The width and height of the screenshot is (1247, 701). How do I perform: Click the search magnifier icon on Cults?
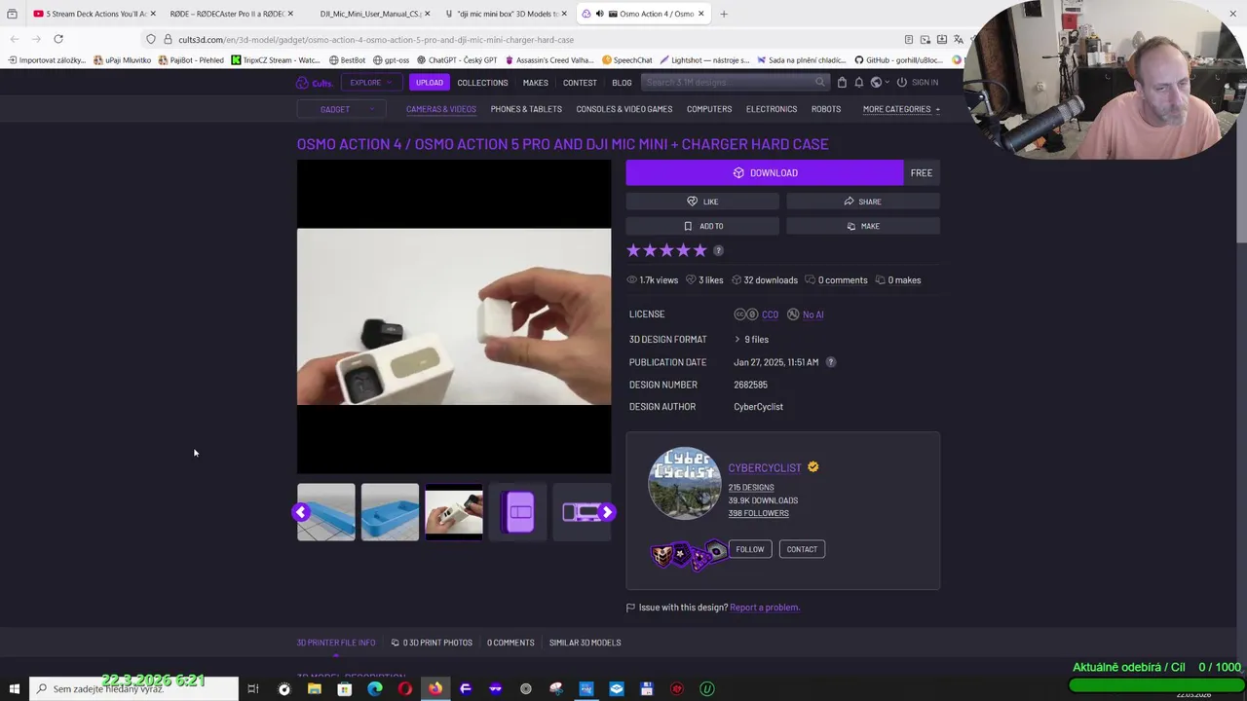point(819,83)
